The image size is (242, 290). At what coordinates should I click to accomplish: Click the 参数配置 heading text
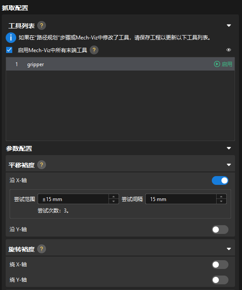point(19,149)
